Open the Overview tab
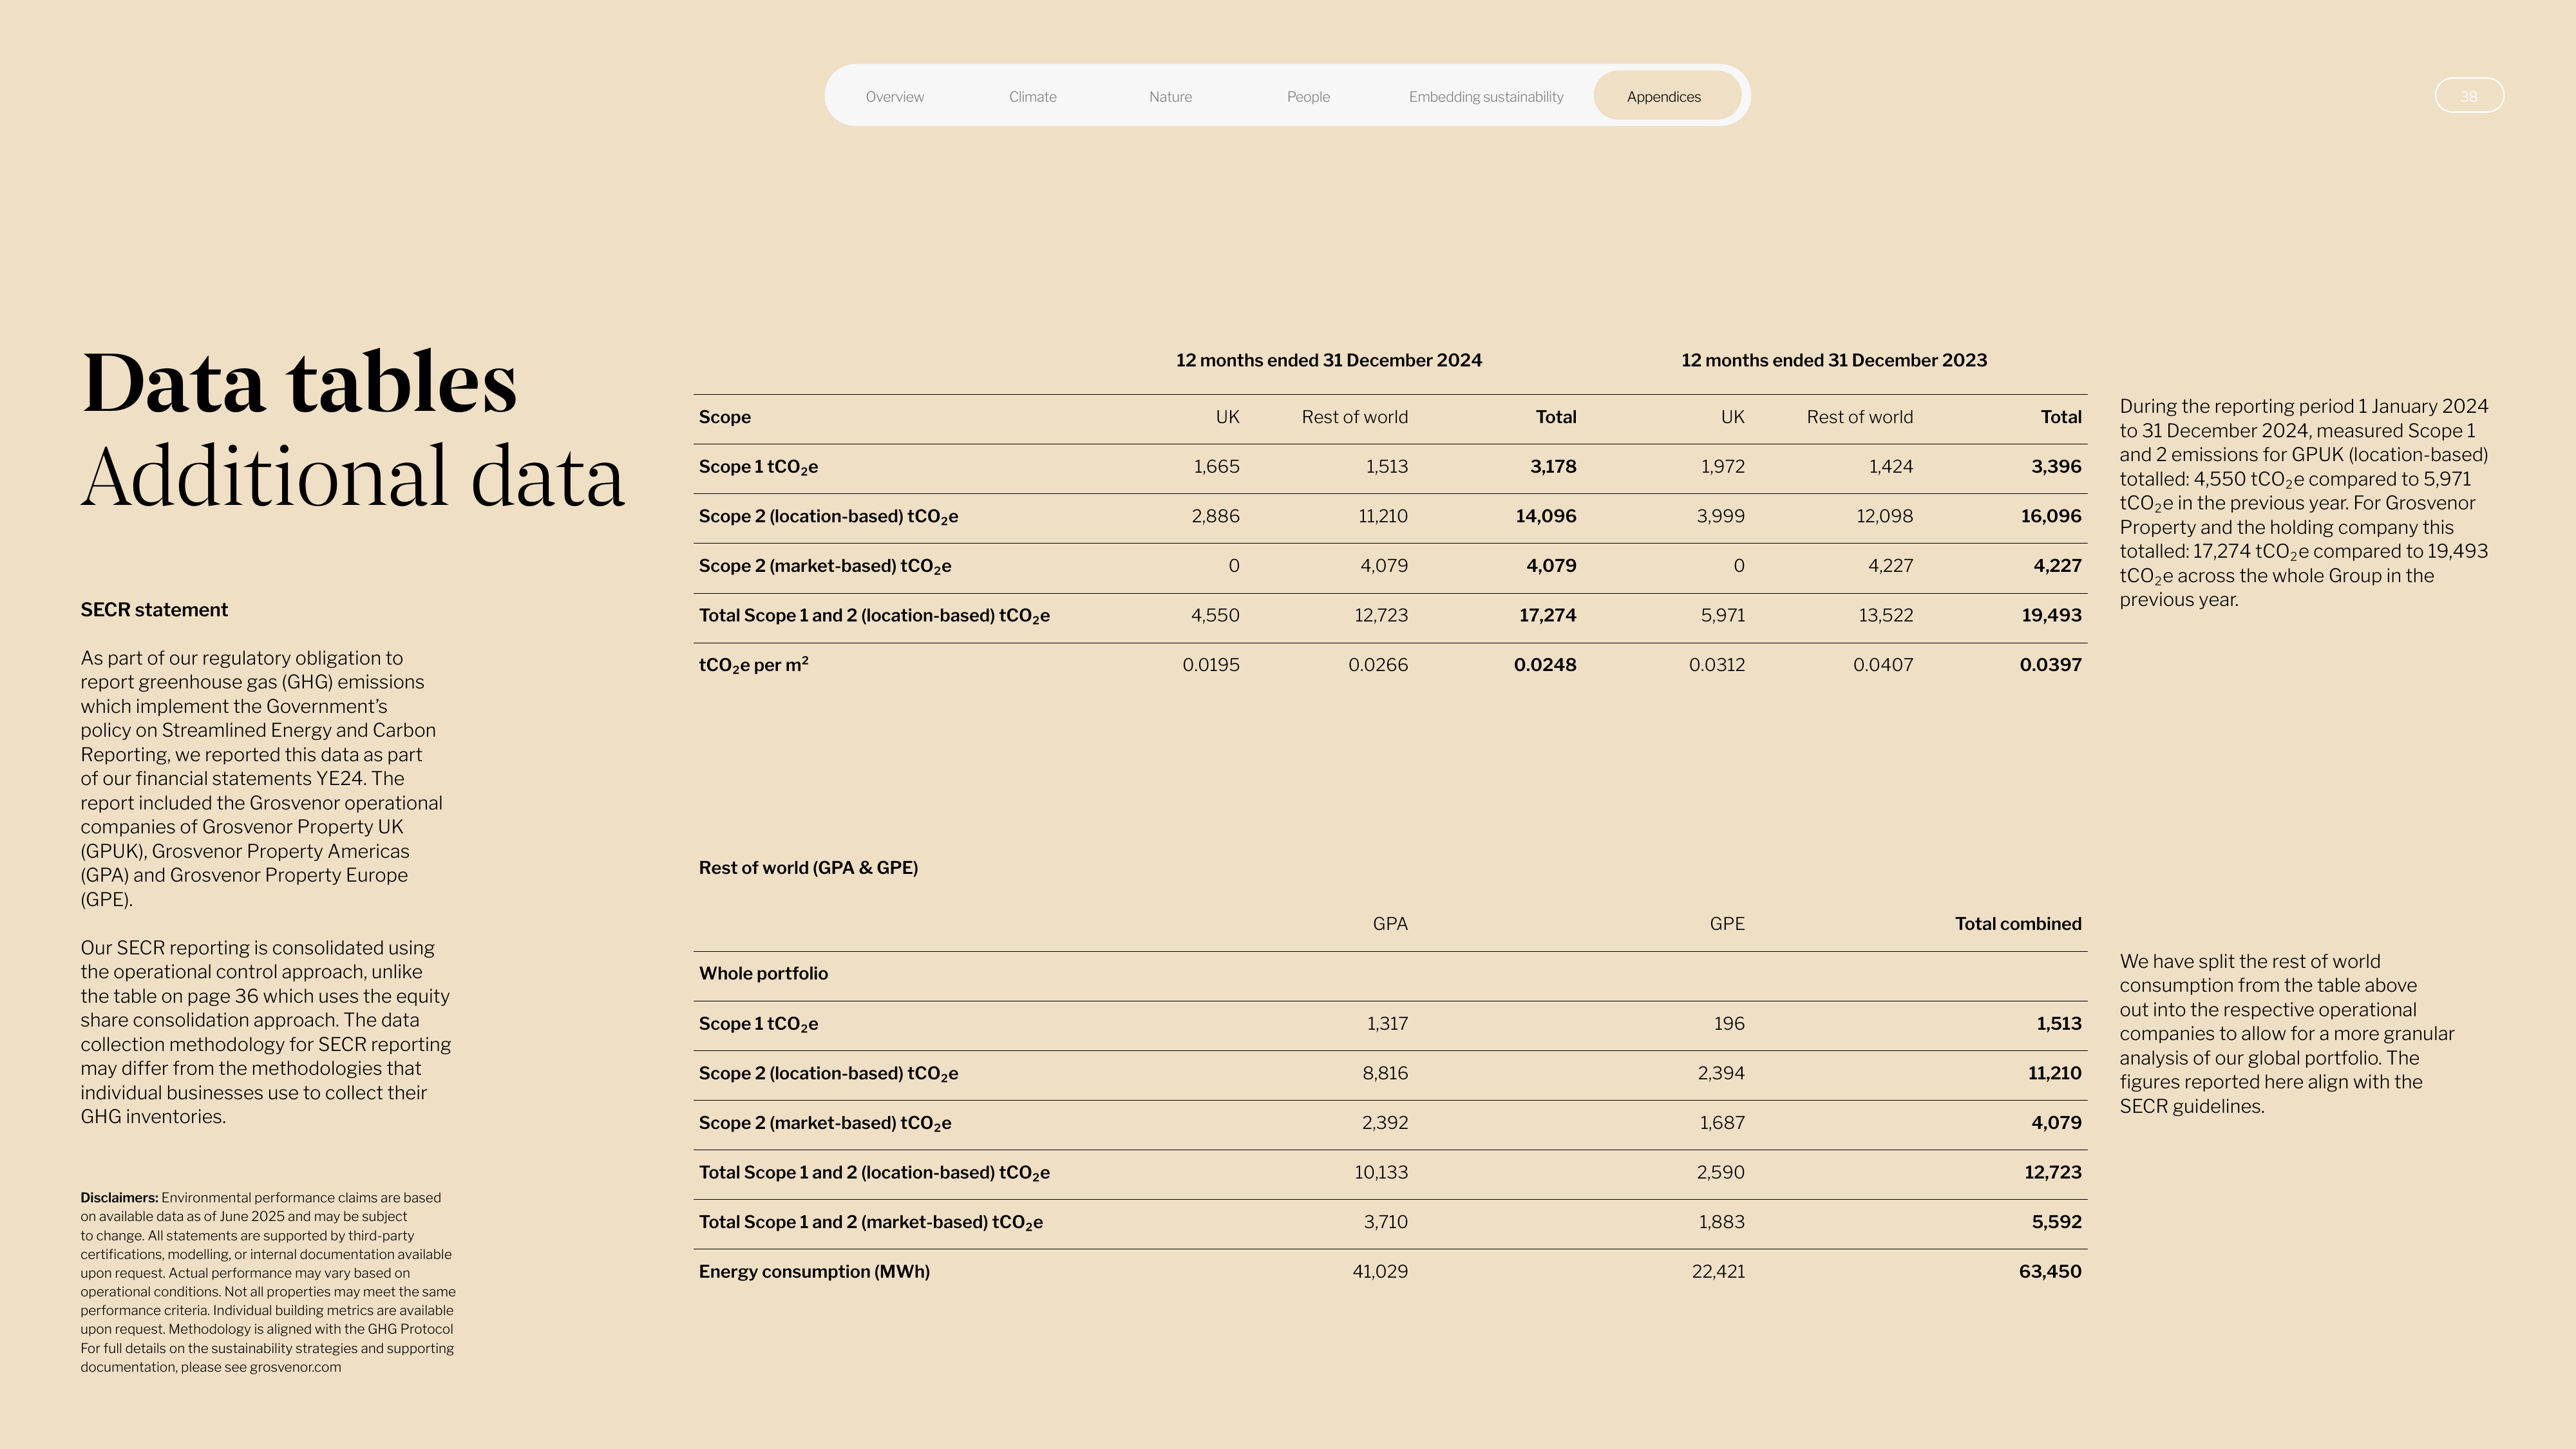 coord(894,97)
